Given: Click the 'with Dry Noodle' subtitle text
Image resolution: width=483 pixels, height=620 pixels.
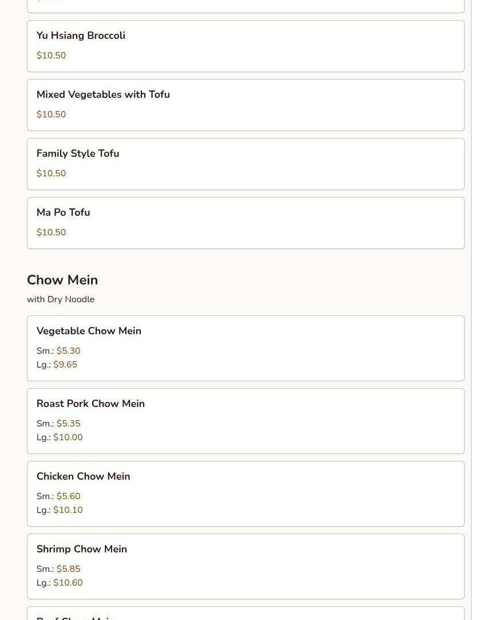Looking at the screenshot, I should (x=61, y=299).
